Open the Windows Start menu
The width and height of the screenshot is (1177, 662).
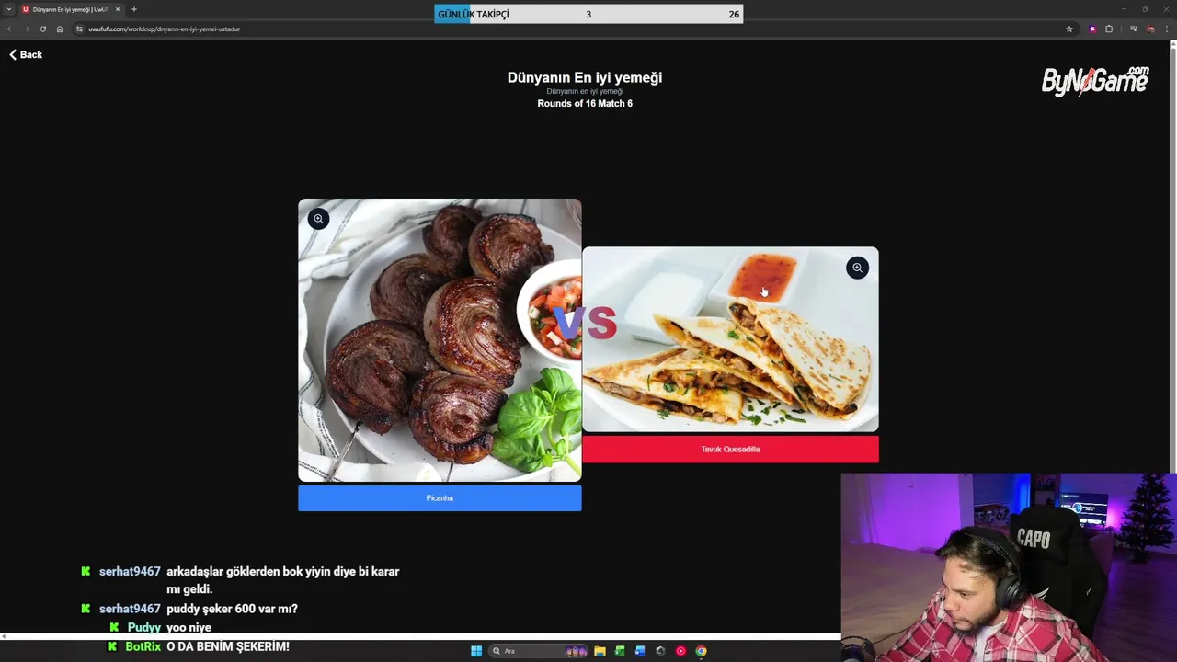(x=476, y=651)
